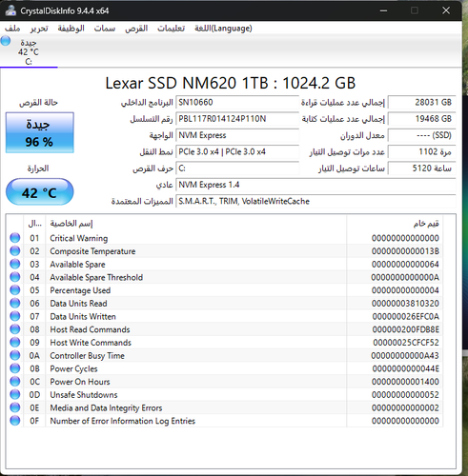The image size is (468, 476).
Task: Click total host writes value 19468 GB
Action: 422,119
